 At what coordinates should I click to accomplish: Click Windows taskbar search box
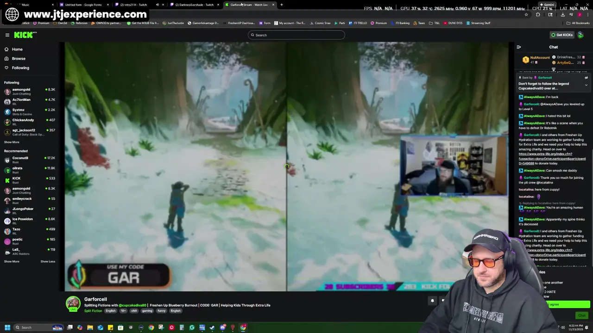[x=38, y=327]
